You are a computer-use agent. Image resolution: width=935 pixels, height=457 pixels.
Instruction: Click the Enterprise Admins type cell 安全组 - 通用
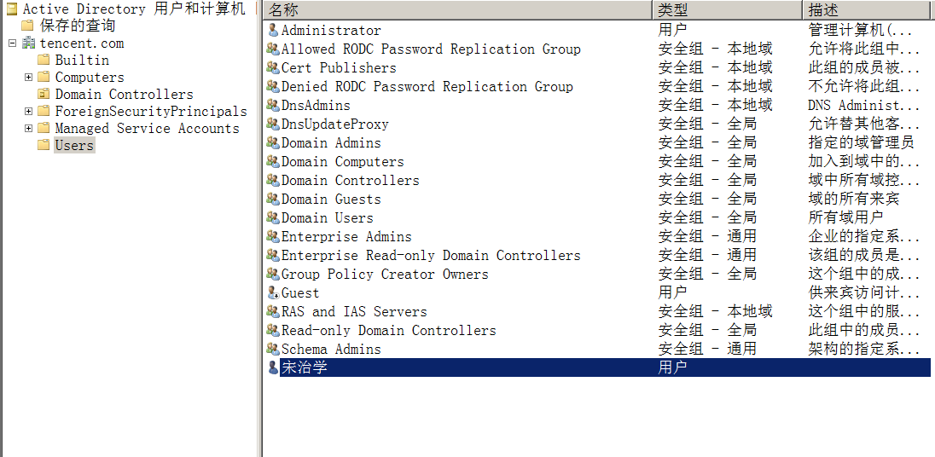[x=707, y=236]
